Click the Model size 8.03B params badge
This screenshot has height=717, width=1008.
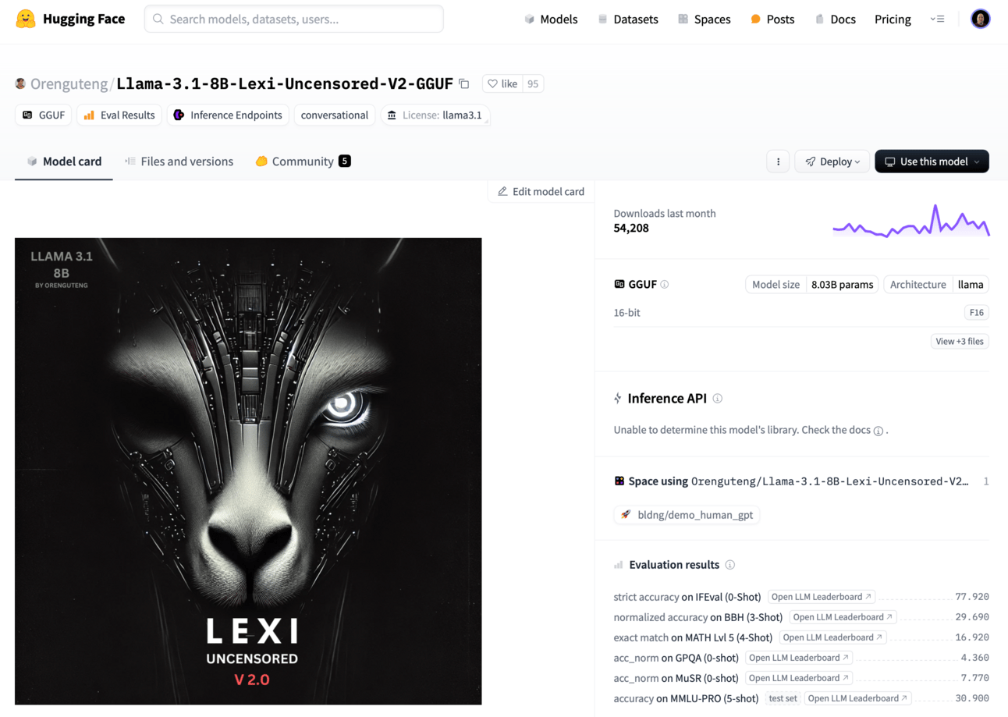(812, 285)
